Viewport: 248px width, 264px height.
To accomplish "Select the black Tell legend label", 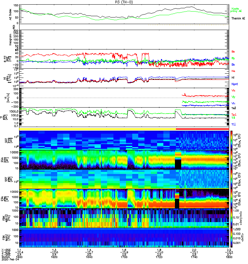I will pyautogui.click(x=233, y=108).
